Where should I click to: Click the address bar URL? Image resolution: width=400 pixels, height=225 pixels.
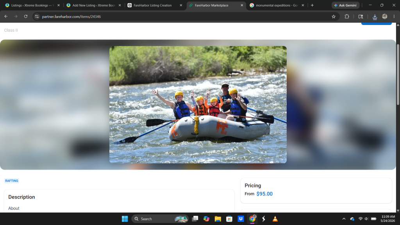pos(71,16)
